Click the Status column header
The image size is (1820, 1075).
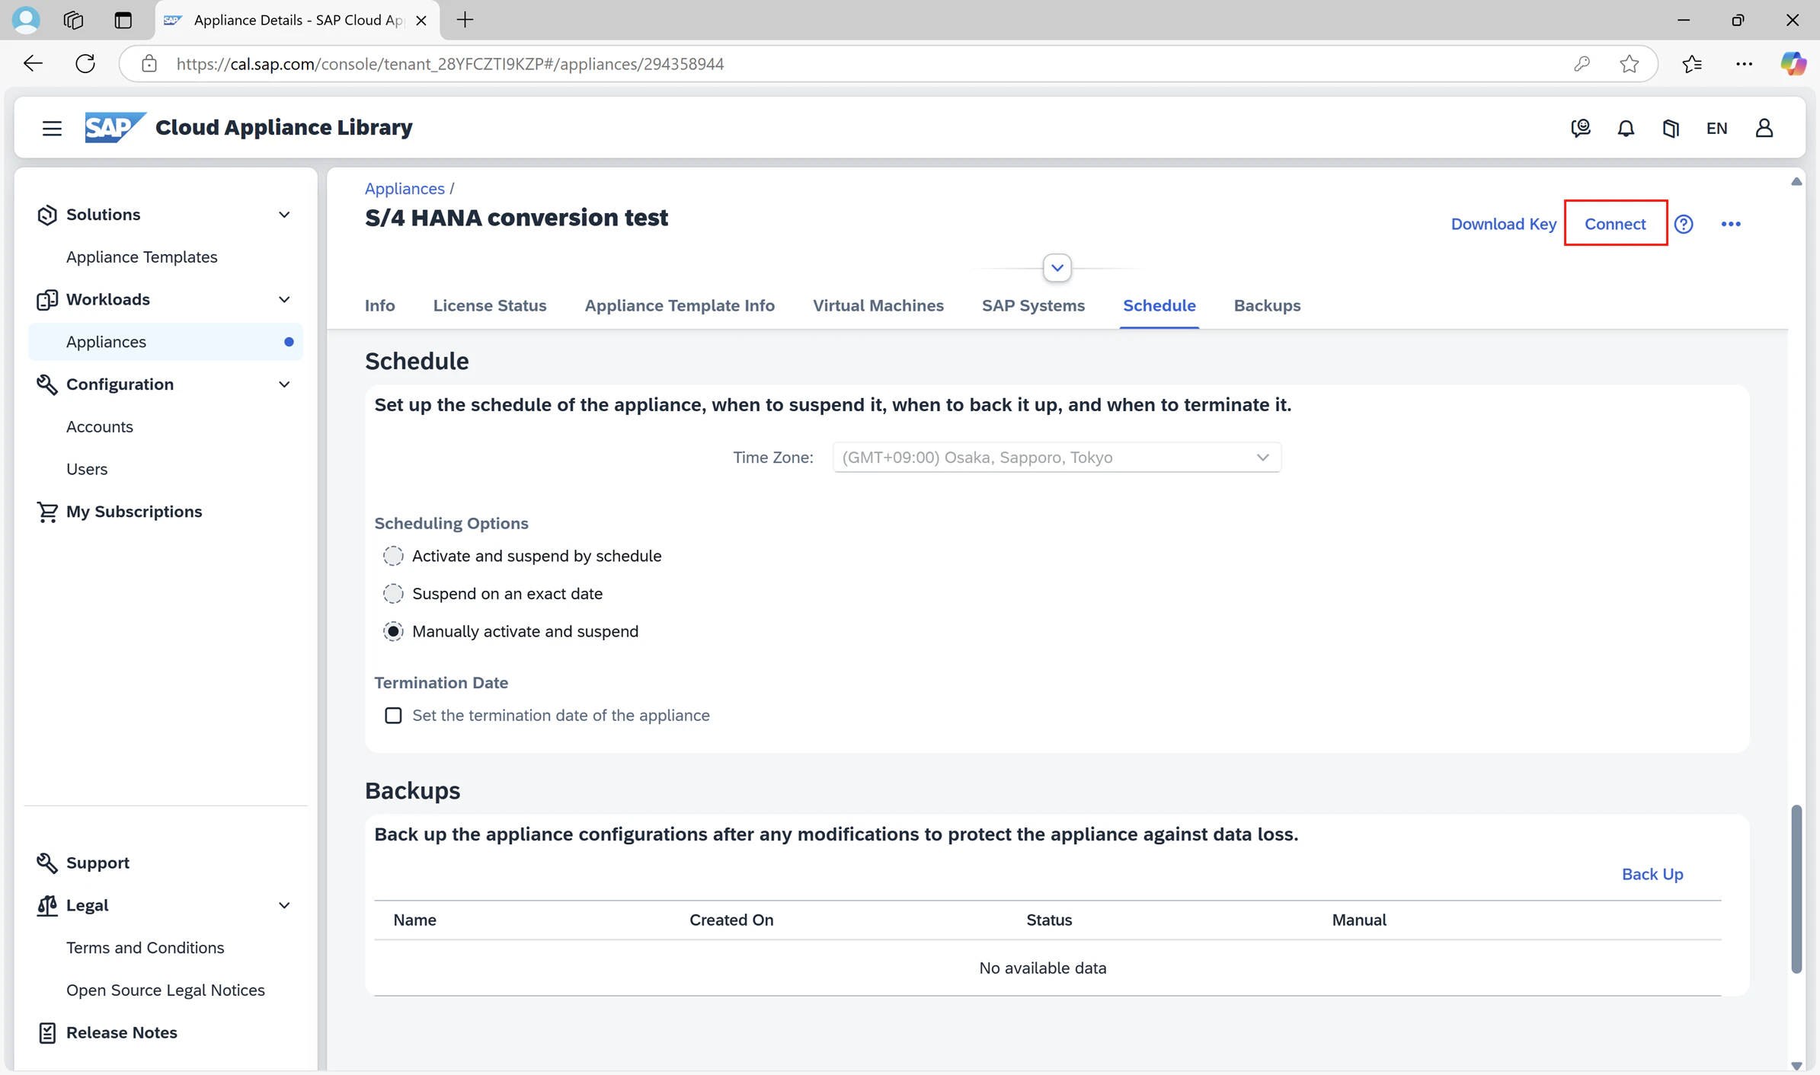1049,920
